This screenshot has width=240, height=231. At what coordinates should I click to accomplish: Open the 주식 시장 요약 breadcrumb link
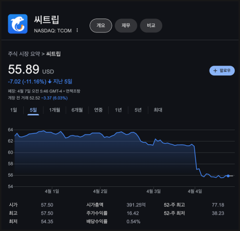click(x=24, y=54)
